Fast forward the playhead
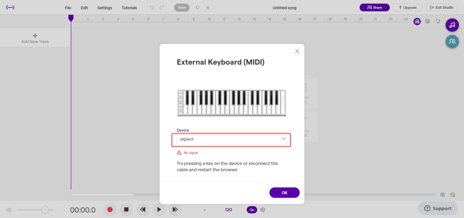The image size is (464, 218). 175,210
